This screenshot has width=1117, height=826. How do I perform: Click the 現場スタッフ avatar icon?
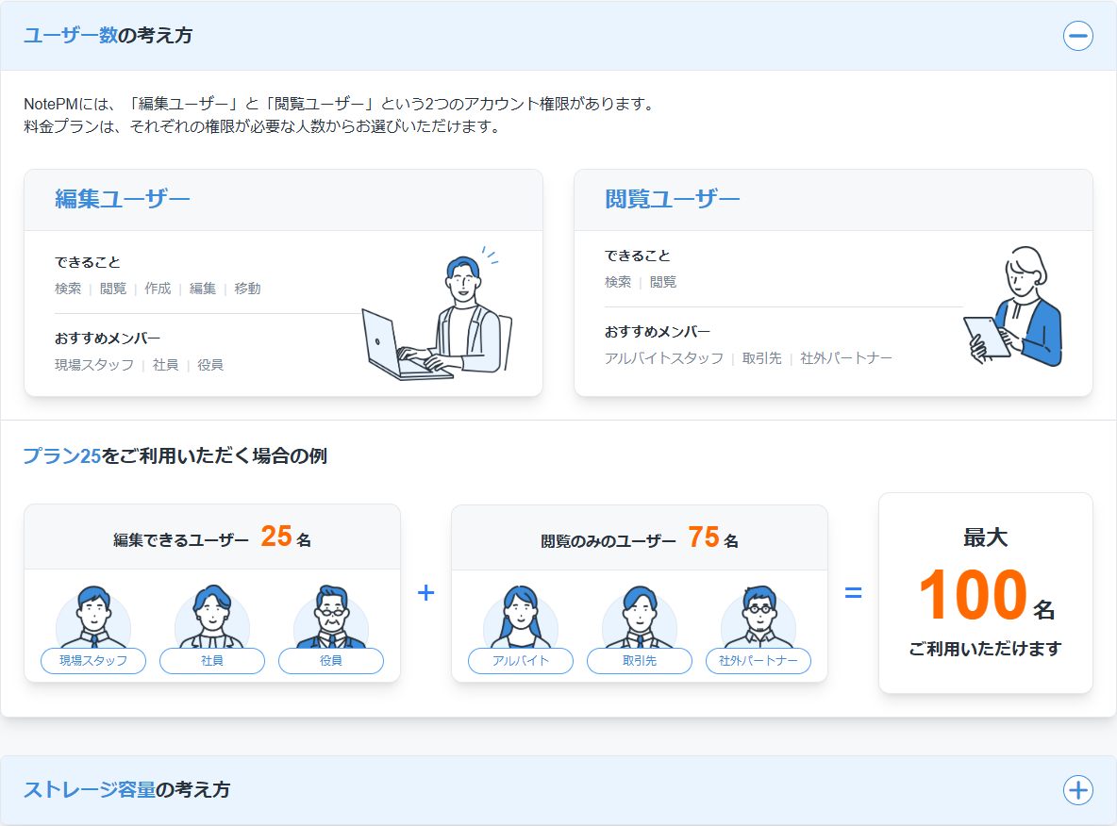93,617
